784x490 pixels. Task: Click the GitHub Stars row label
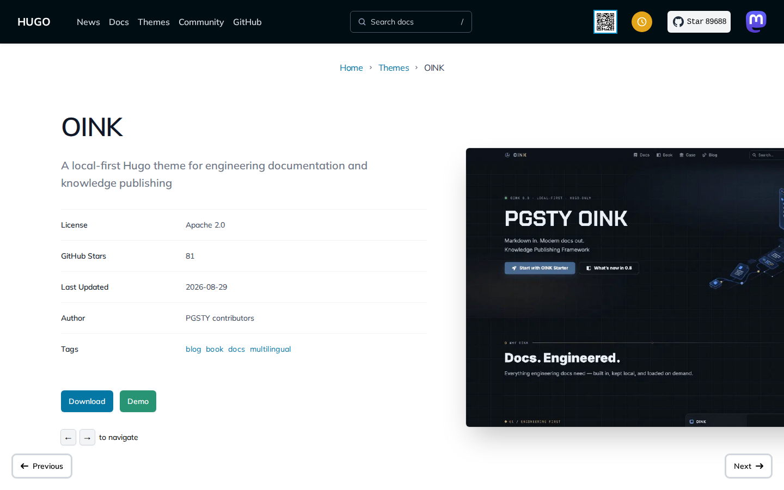coord(83,256)
